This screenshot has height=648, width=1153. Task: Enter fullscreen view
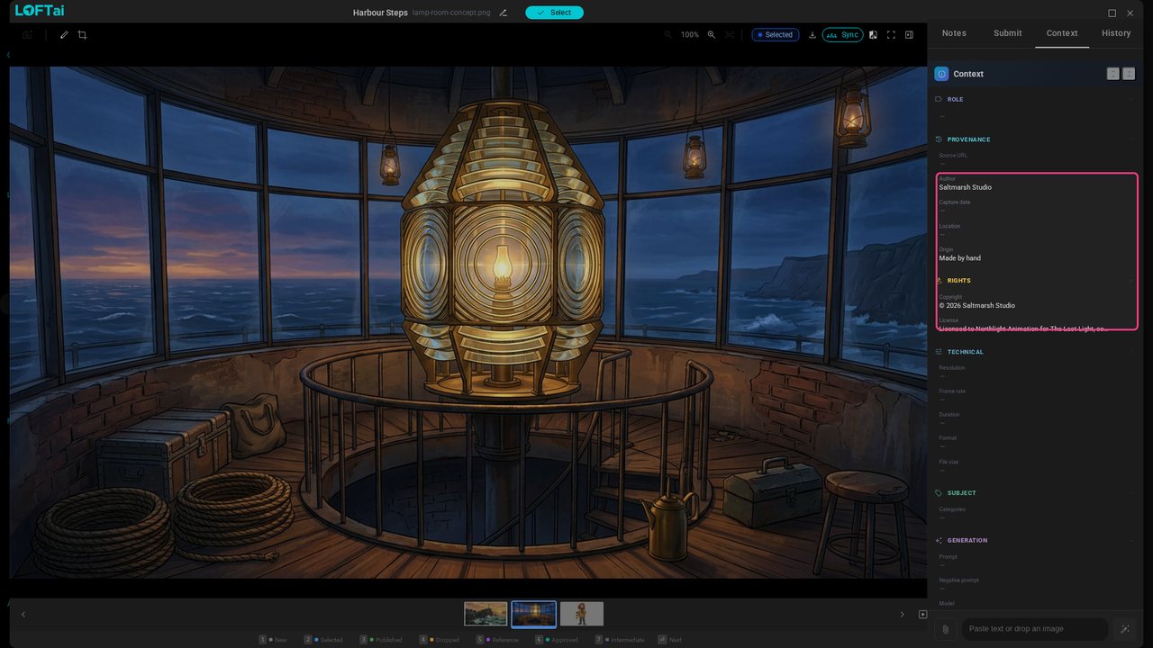click(x=891, y=35)
